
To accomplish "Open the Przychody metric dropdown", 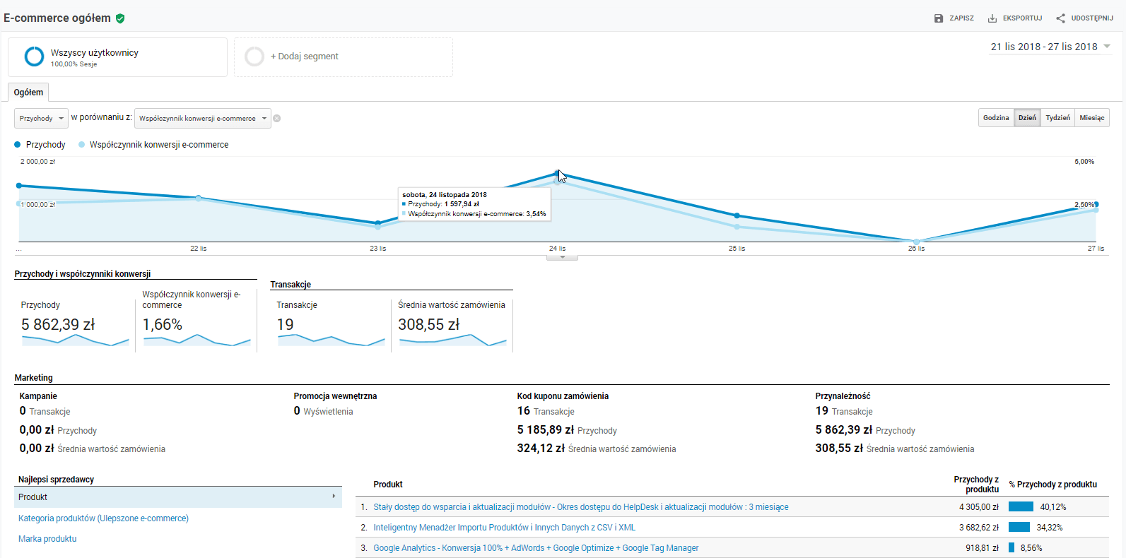I will pyautogui.click(x=41, y=119).
